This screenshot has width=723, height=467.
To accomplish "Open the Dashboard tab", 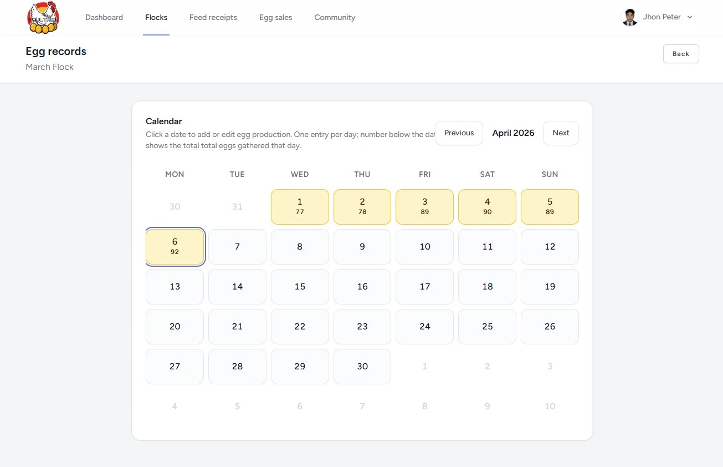I will click(x=104, y=17).
